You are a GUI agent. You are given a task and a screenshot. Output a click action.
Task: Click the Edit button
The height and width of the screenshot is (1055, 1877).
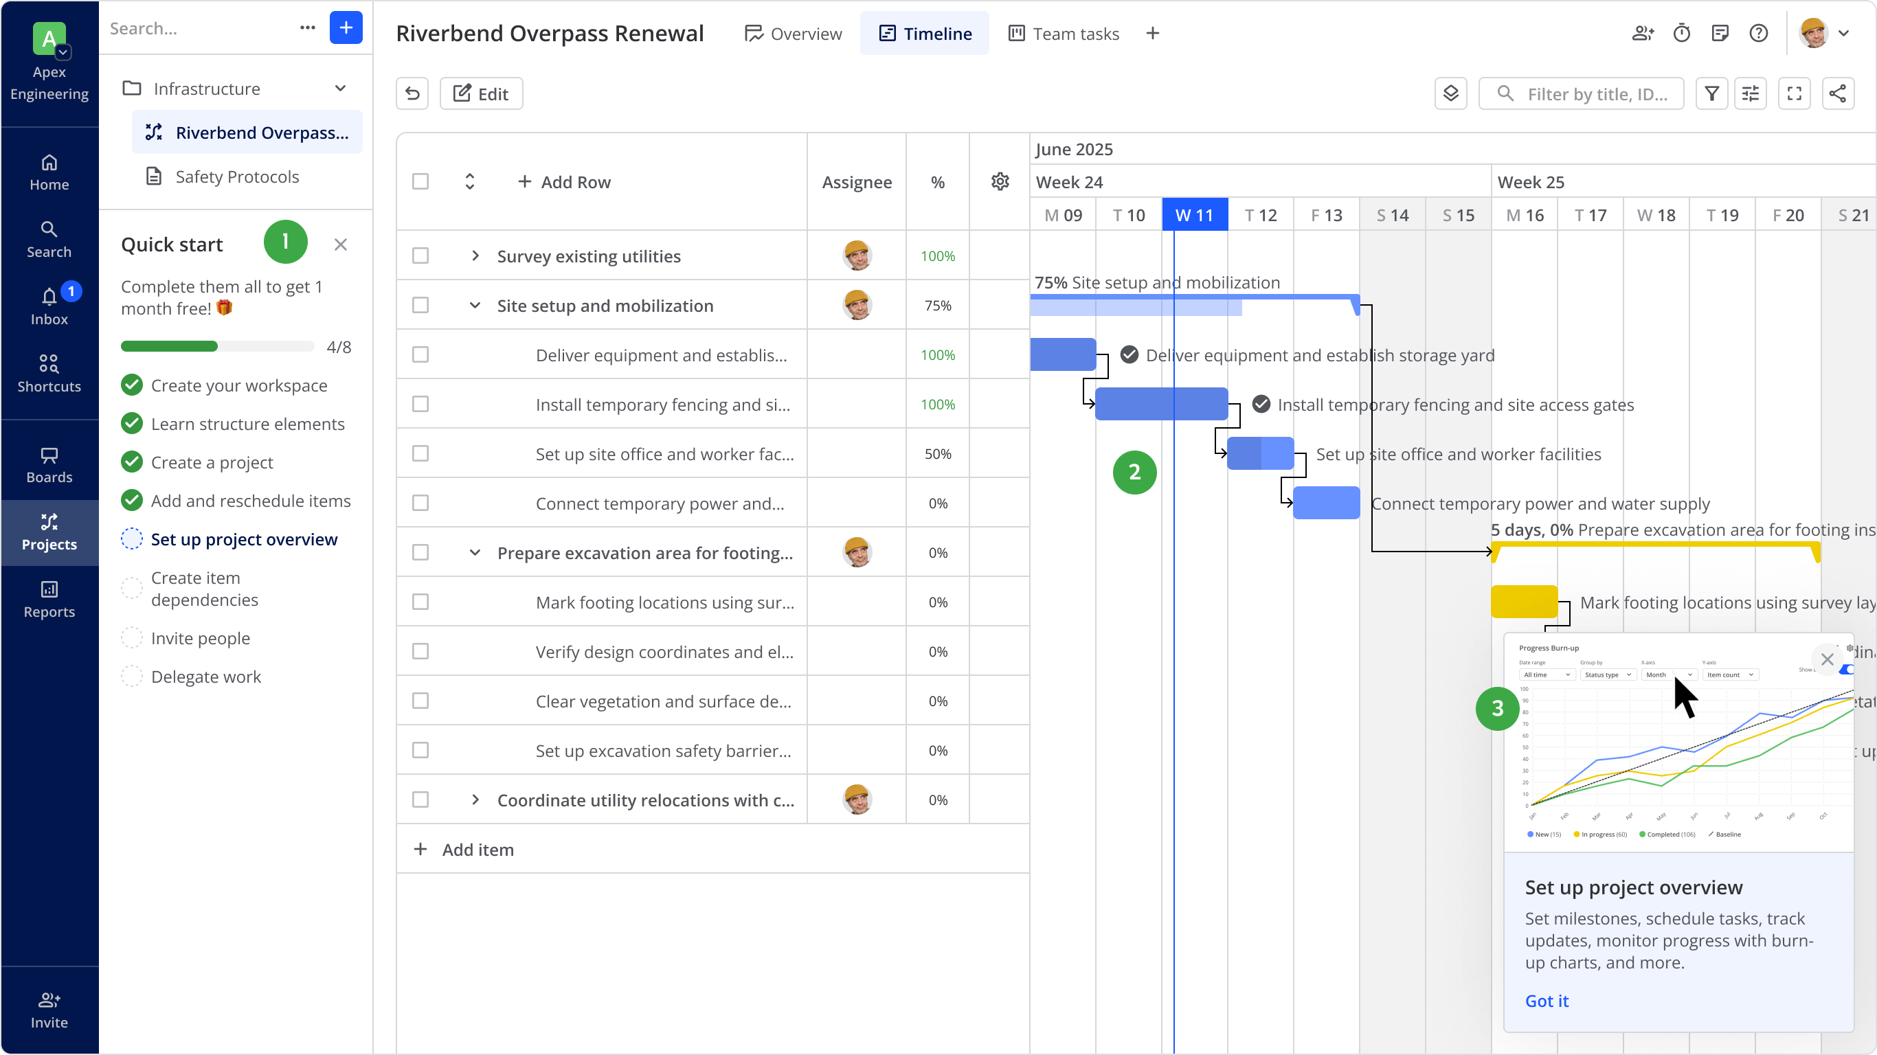(481, 93)
